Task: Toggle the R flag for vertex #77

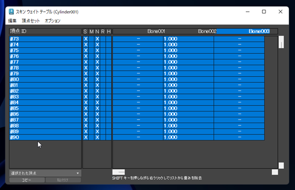Action: pos(103,62)
